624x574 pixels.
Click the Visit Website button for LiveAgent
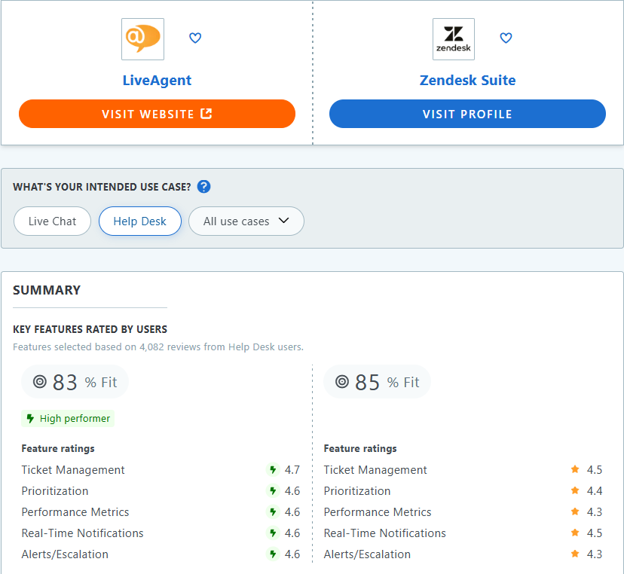click(157, 113)
